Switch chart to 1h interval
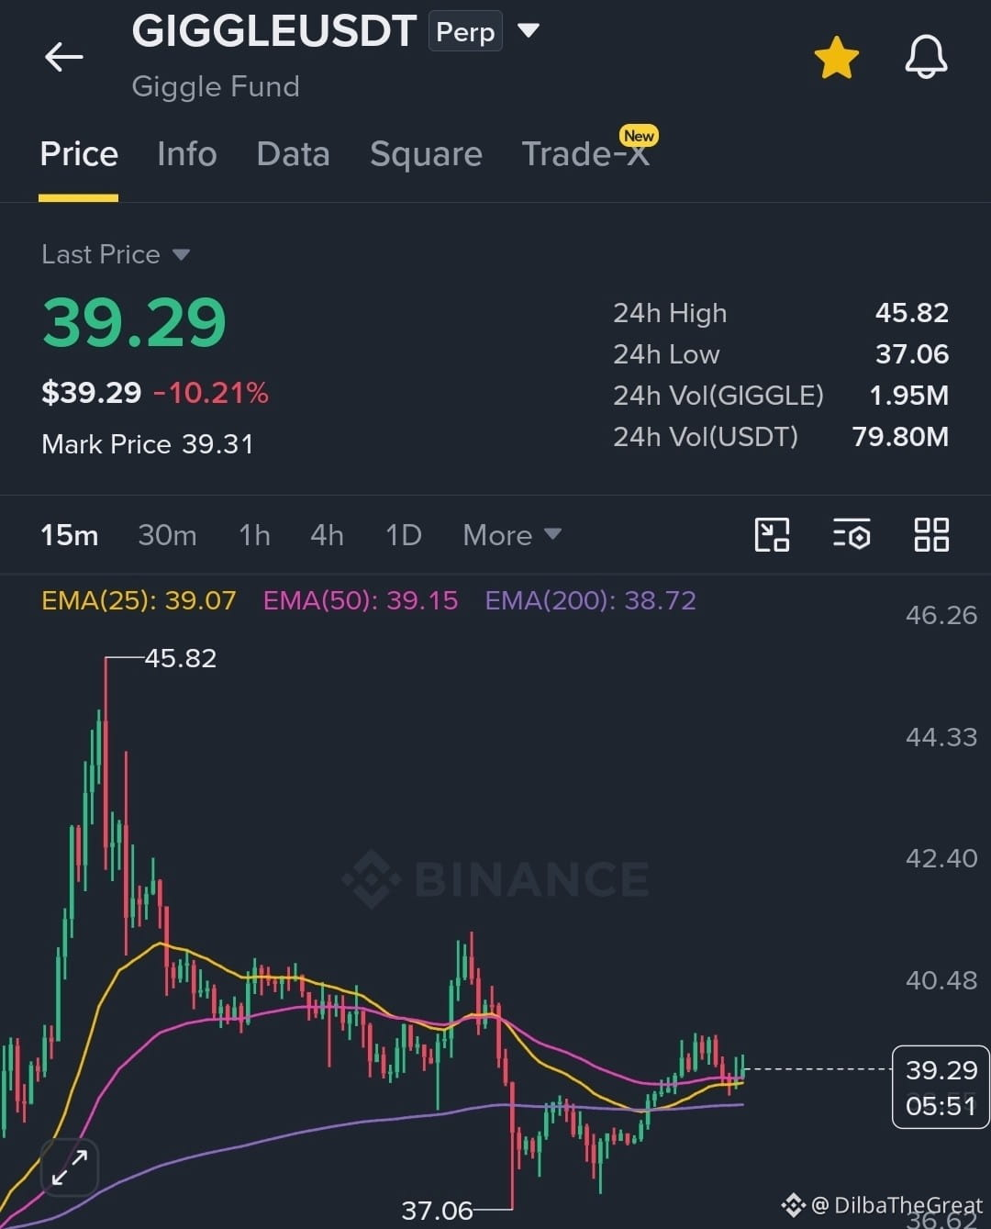Viewport: 991px width, 1229px height. click(254, 535)
